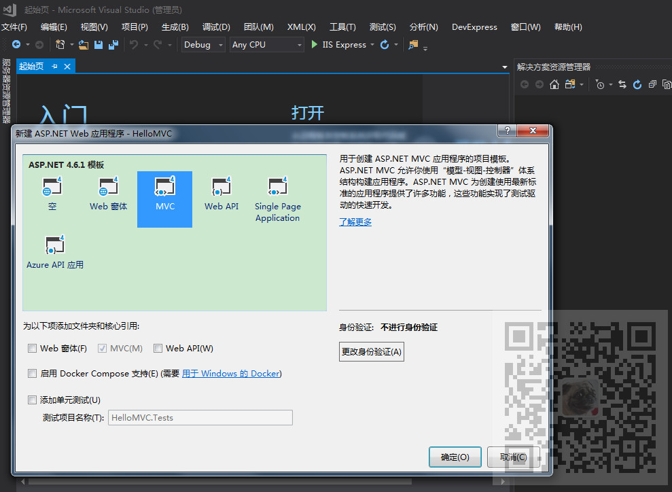Screen dimensions: 672x492
Task: Click the HelloMVC.Tests test project name field
Action: [x=200, y=417]
